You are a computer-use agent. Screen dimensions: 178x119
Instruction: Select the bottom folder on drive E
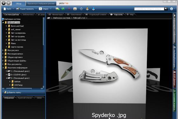coord(17,82)
